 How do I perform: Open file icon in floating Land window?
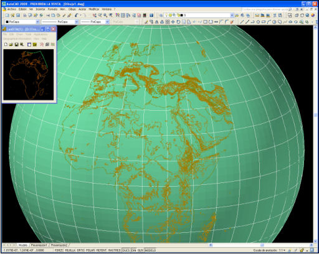coord(11,44)
